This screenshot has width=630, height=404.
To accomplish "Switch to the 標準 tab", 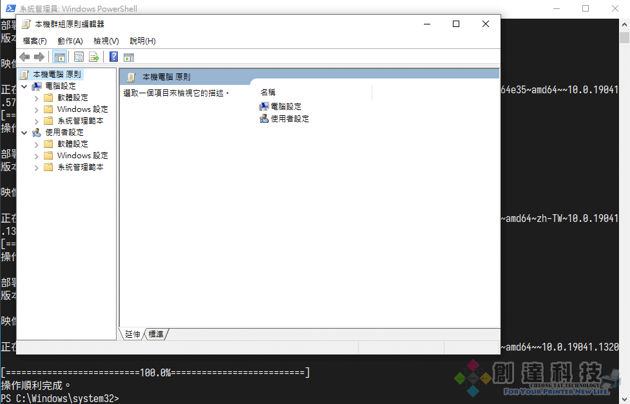I will (156, 334).
